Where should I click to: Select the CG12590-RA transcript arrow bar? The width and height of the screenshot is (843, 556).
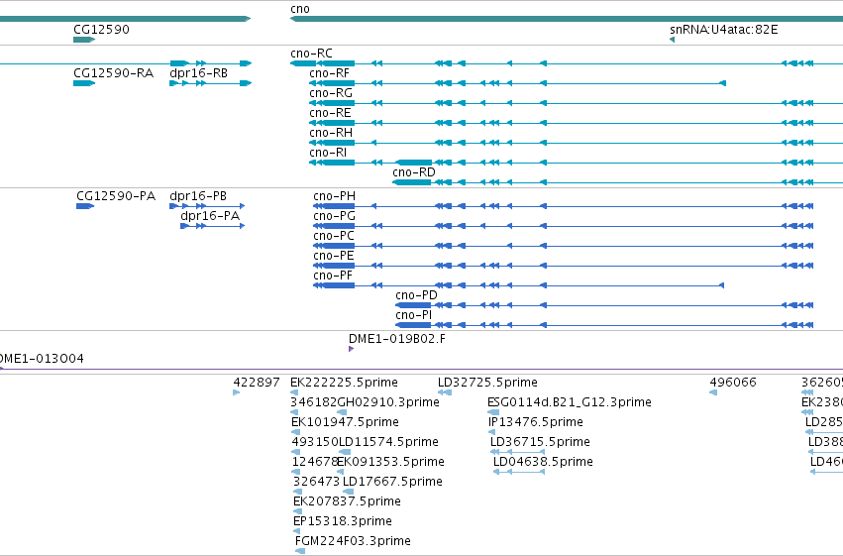(84, 83)
